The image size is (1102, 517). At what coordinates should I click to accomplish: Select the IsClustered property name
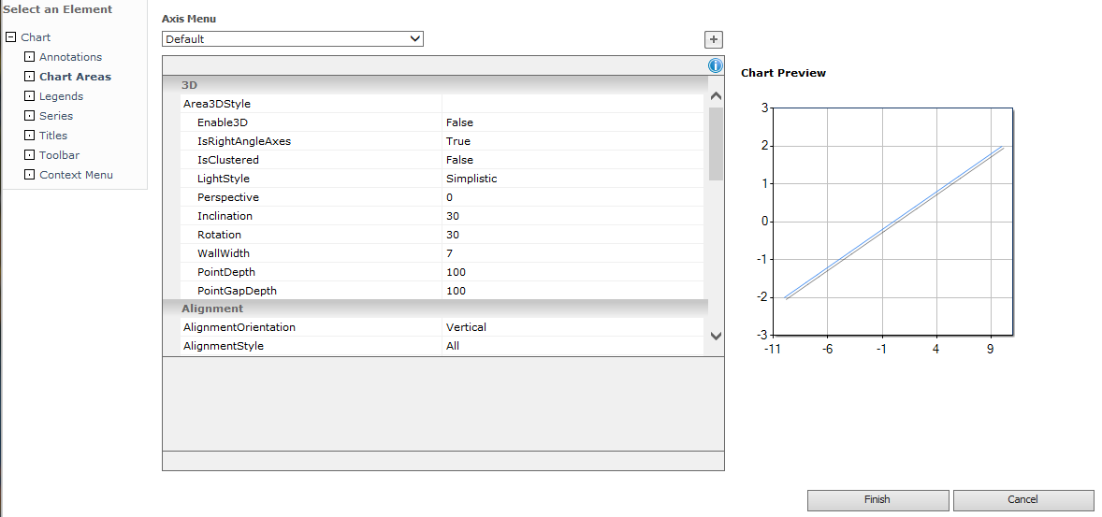point(228,160)
